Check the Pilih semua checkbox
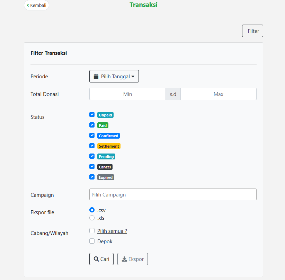This screenshot has height=280, width=285. (x=92, y=231)
